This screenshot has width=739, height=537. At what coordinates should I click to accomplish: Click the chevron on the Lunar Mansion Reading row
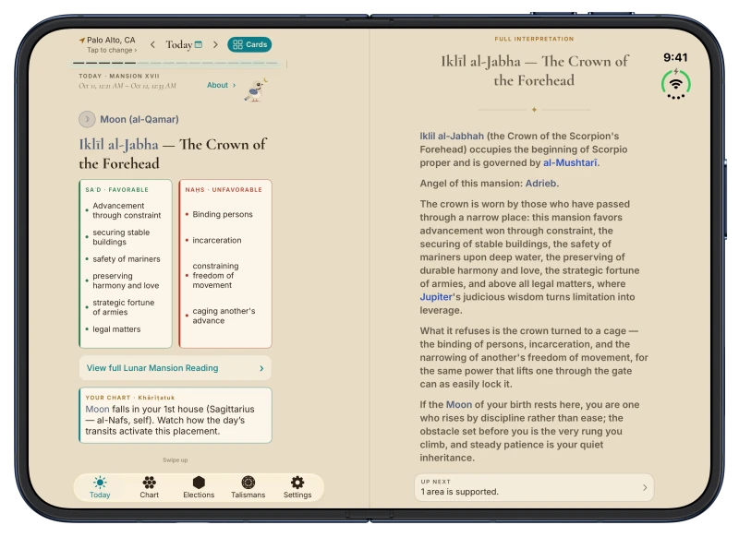click(x=261, y=368)
